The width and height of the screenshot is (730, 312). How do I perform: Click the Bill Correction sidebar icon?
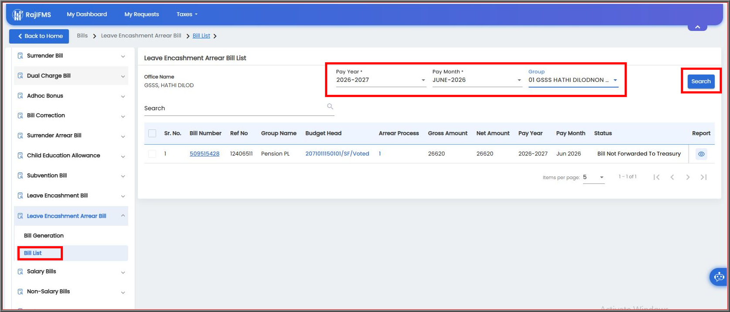[20, 115]
